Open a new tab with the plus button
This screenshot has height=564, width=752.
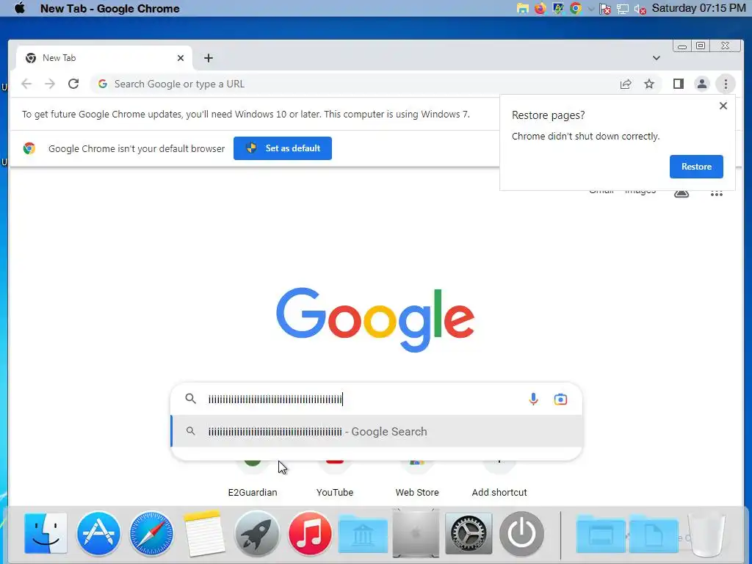pyautogui.click(x=208, y=58)
